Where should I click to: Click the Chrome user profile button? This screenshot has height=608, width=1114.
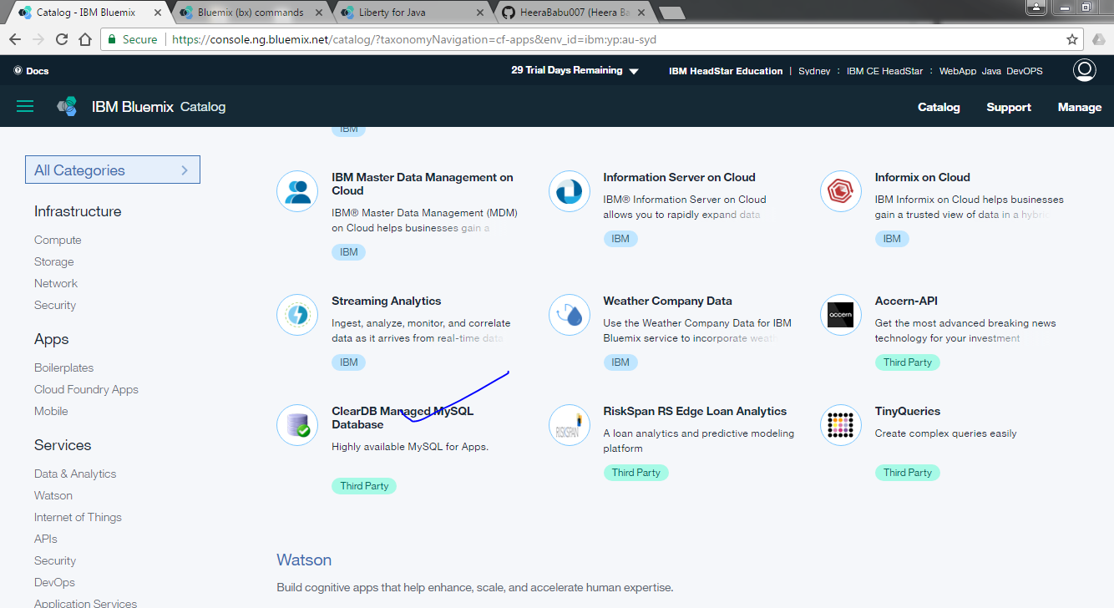click(x=1036, y=6)
